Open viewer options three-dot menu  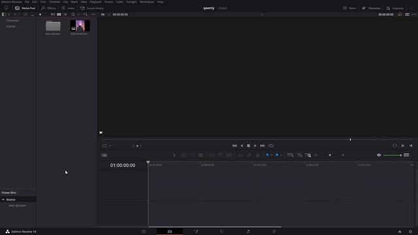[x=413, y=14]
